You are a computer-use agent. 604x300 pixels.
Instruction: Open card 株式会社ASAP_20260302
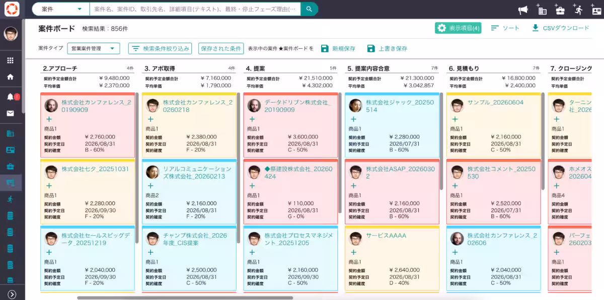click(x=392, y=192)
